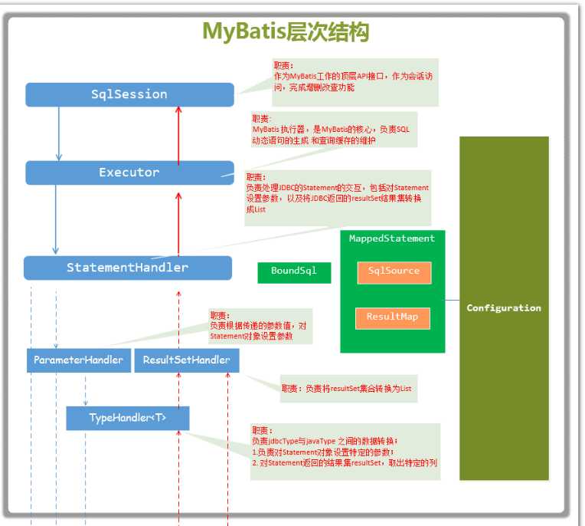Select the Executor duty note about MyBatis执行器
The width and height of the screenshot is (585, 526).
tap(334, 130)
